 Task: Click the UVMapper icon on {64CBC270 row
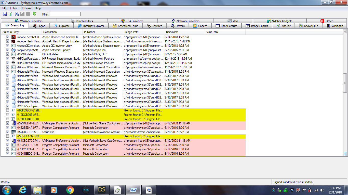[x=14, y=141]
